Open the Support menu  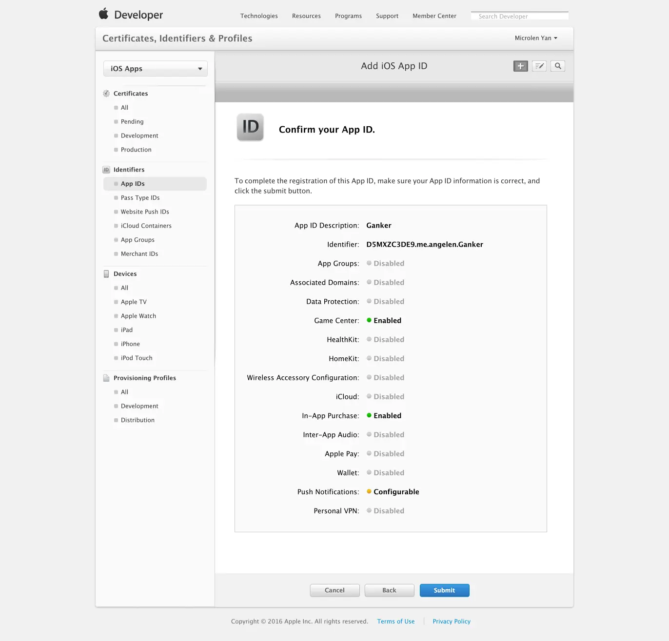[x=387, y=16]
